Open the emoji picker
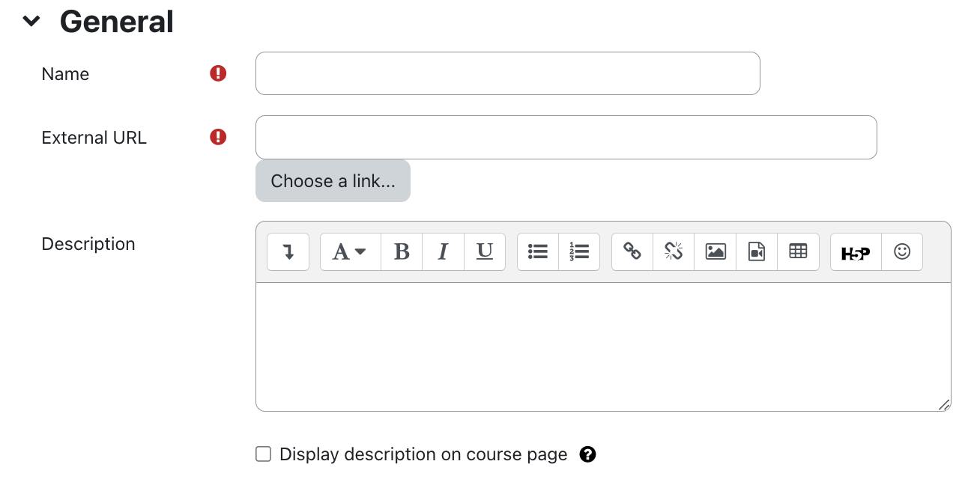Screen dimensions: 968x485 901,251
